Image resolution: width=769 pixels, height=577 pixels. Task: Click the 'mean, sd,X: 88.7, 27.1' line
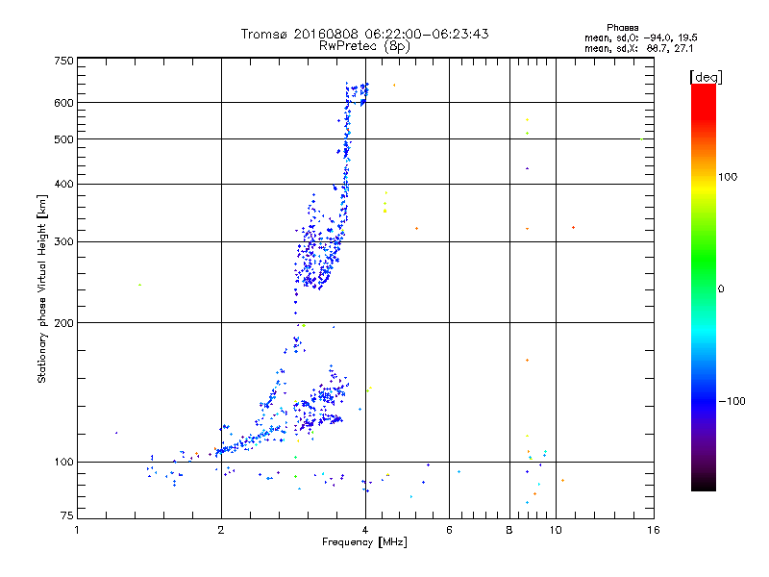[x=638, y=49]
